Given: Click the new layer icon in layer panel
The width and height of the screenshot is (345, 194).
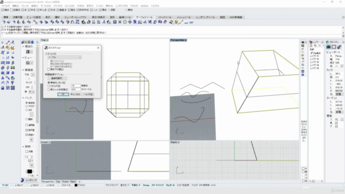Looking at the screenshot, I should coord(312,45).
